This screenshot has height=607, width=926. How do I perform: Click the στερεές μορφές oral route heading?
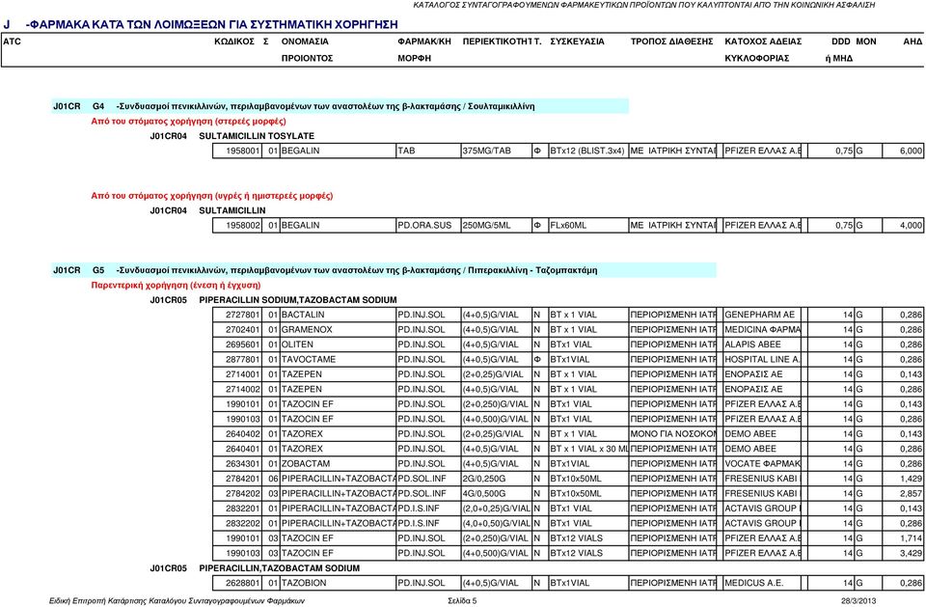(188, 122)
